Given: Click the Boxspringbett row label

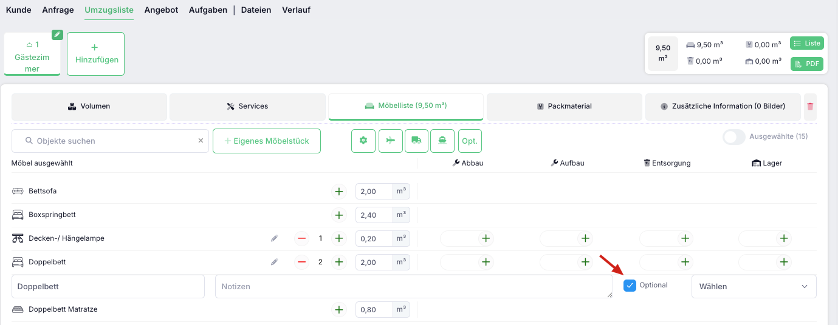Looking at the screenshot, I should pyautogui.click(x=52, y=215).
